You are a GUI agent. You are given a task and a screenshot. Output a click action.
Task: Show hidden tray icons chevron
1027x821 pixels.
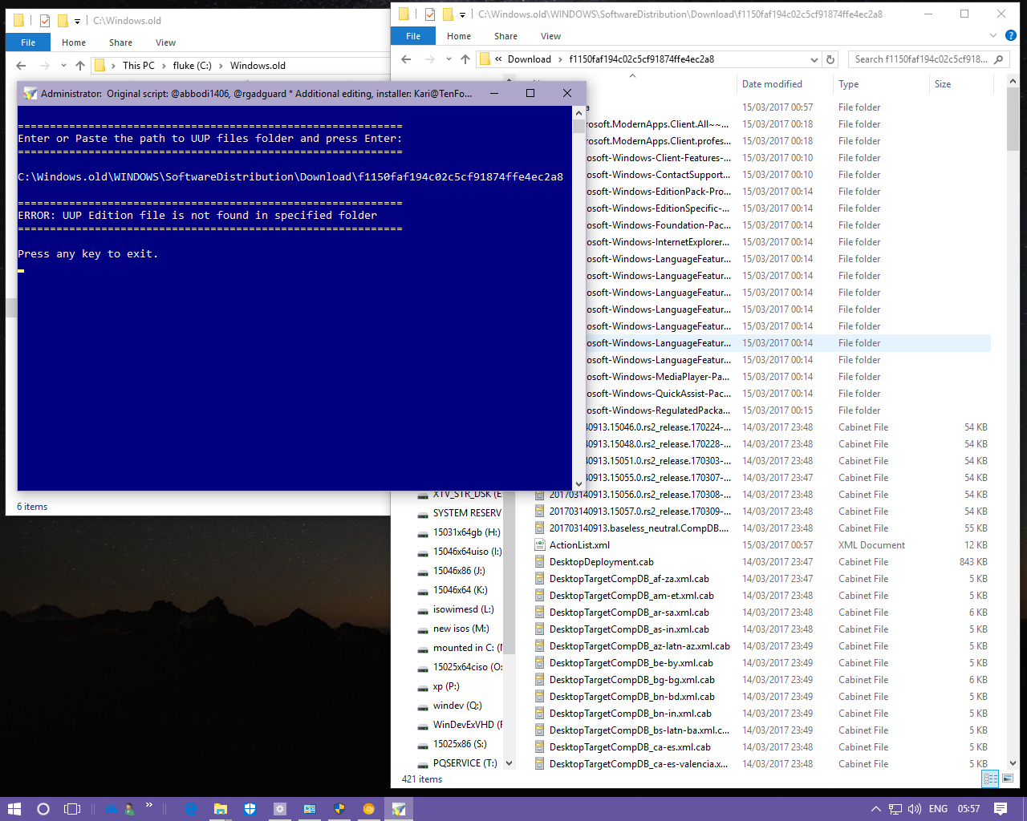(875, 809)
